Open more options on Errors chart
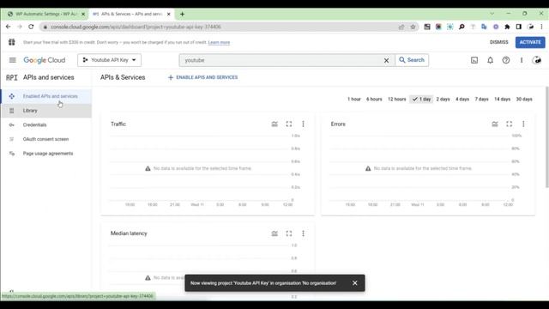This screenshot has height=309, width=549. pyautogui.click(x=523, y=124)
